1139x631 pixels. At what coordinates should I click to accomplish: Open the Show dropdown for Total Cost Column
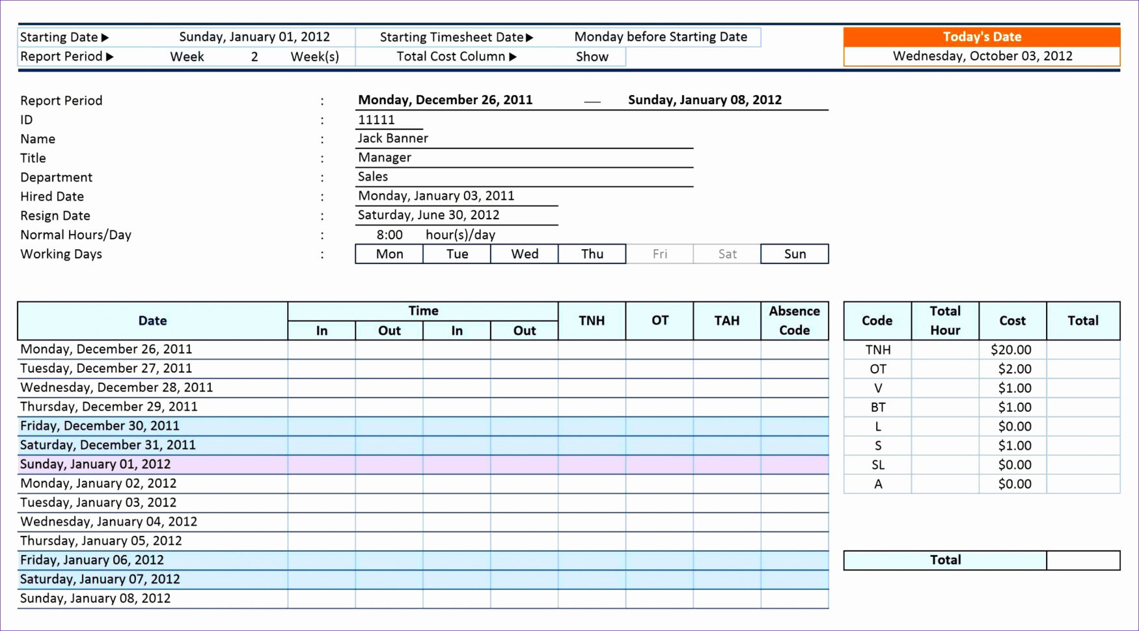click(x=591, y=57)
